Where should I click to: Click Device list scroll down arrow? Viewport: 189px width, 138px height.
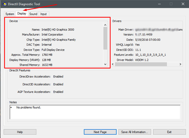tap(105, 64)
